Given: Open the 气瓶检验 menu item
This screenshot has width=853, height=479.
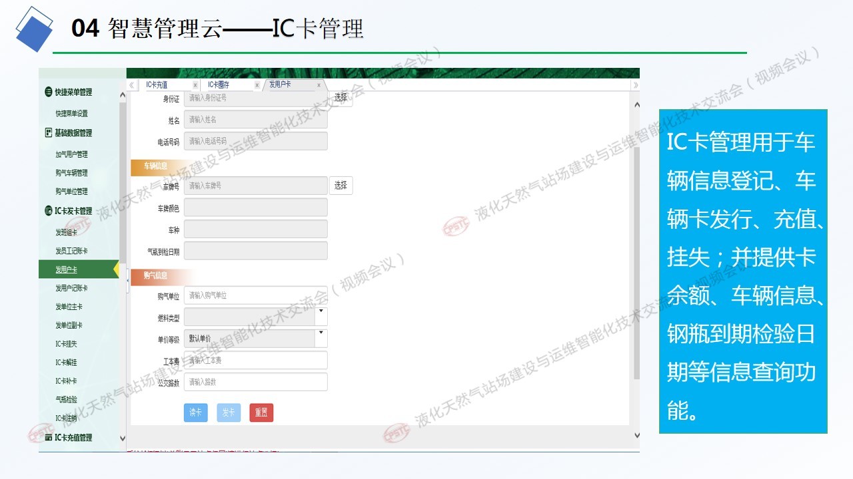Looking at the screenshot, I should [x=66, y=399].
